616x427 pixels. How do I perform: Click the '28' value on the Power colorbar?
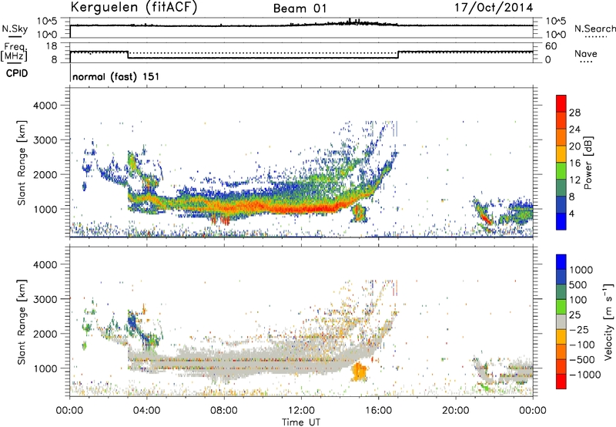pyautogui.click(x=574, y=113)
